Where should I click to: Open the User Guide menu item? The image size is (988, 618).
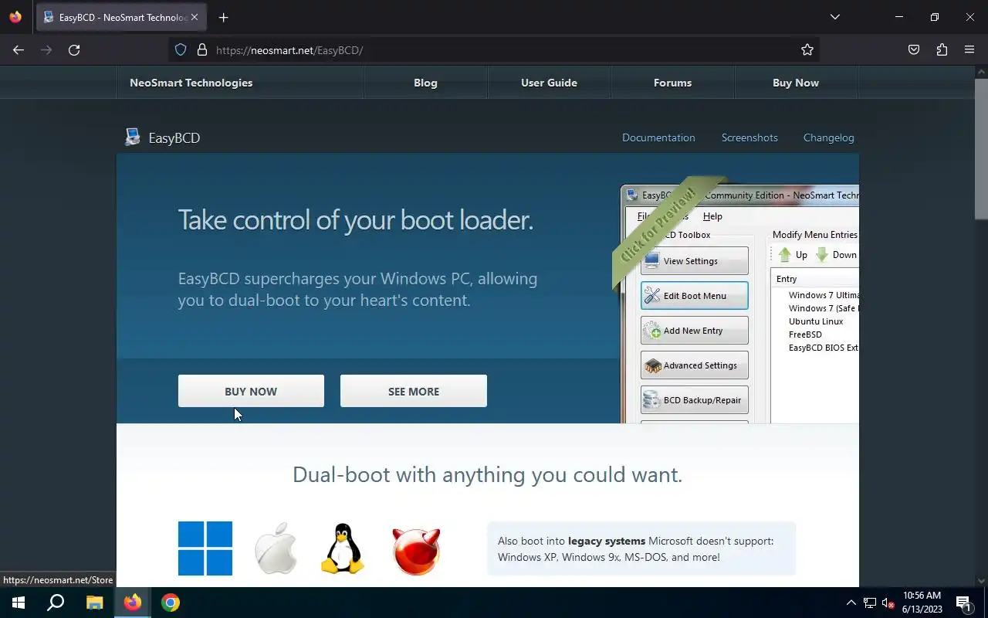coord(549,83)
